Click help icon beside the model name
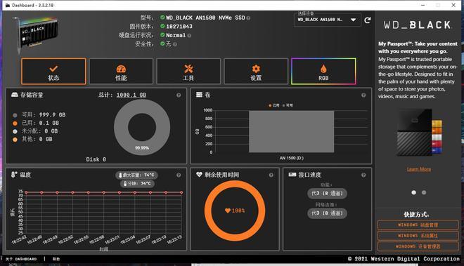Viewport: 464px width, 266px height. point(248,18)
